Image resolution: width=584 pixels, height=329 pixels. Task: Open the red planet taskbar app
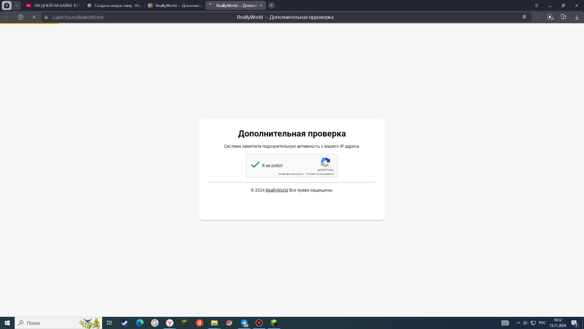tap(229, 323)
